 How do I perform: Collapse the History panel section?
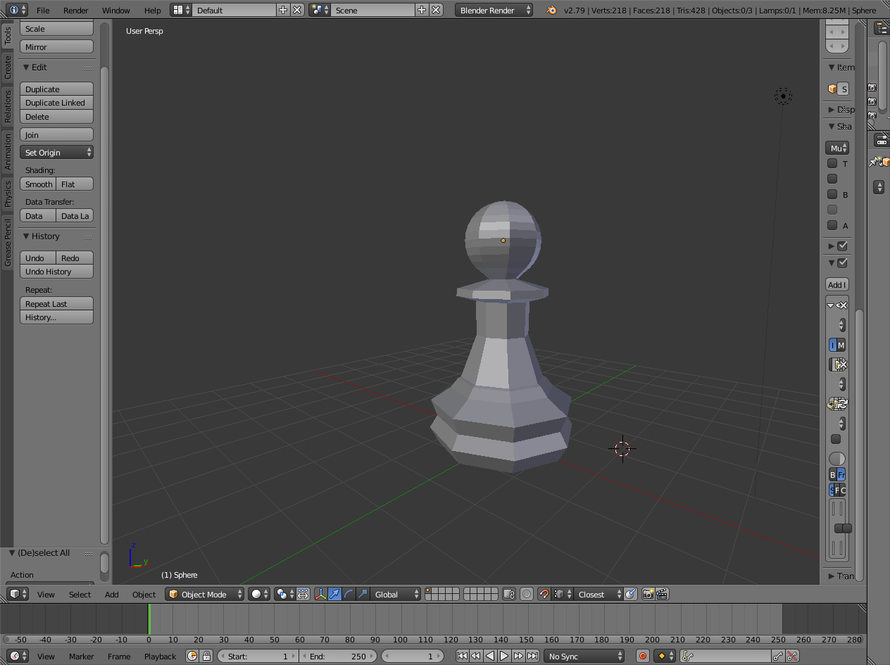tap(27, 236)
